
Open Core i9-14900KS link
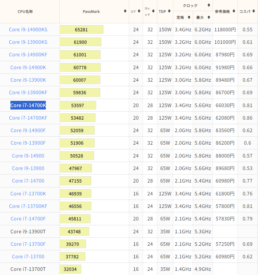28,30
